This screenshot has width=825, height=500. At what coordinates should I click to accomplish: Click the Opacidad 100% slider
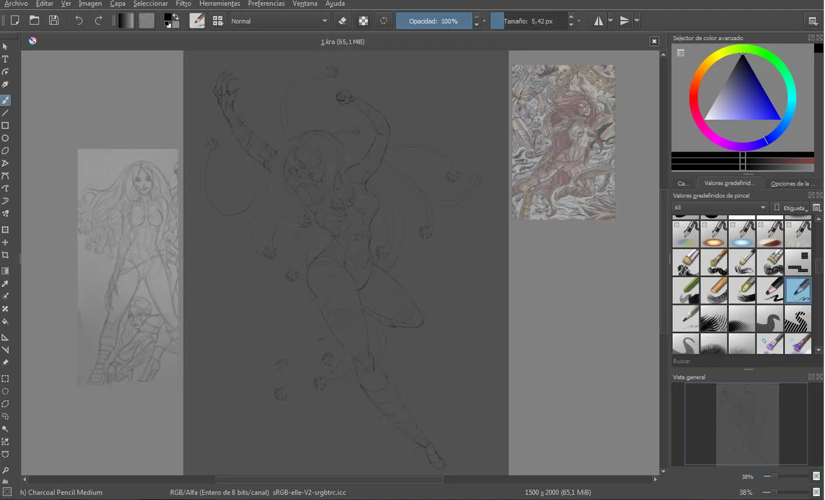coord(434,21)
